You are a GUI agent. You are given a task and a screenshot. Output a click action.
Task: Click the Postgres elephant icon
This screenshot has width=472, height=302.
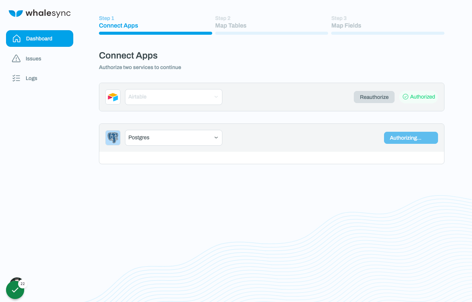point(113,137)
